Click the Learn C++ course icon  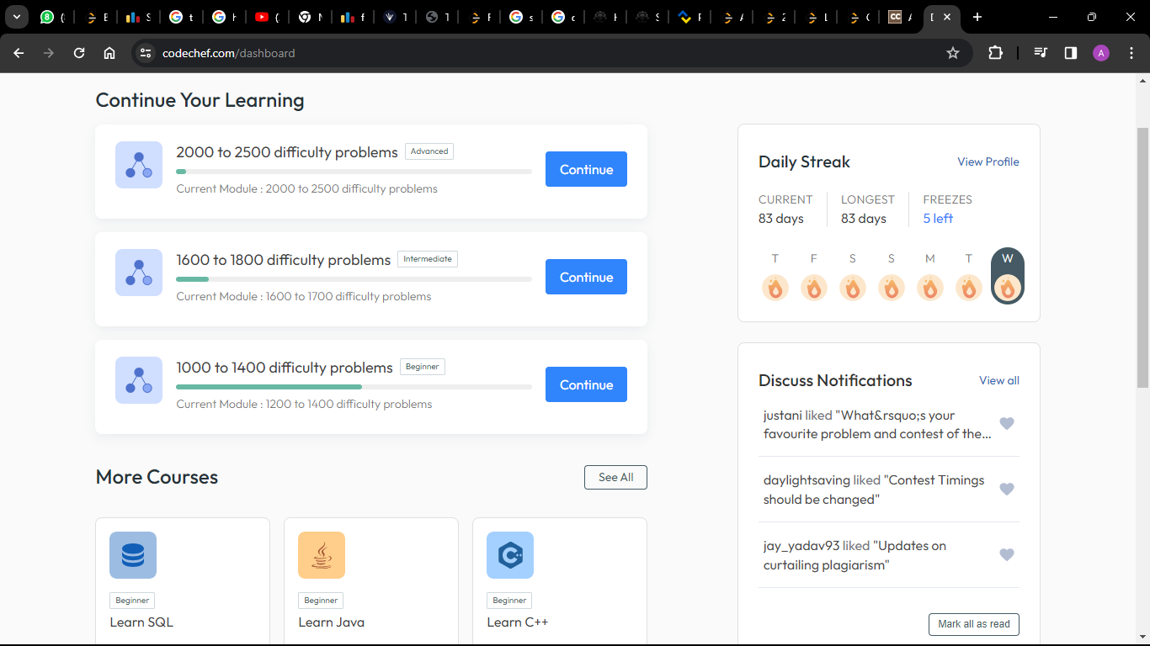click(510, 555)
